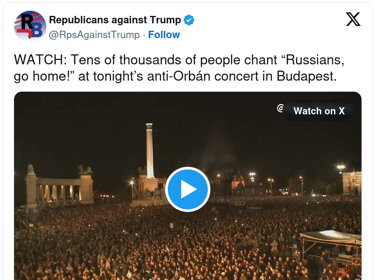Click the blue verified checkmark badge
The width and height of the screenshot is (380, 280).
coord(189,20)
